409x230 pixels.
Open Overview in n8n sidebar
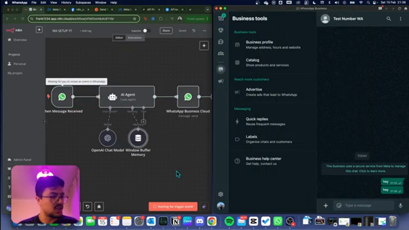click(20, 40)
